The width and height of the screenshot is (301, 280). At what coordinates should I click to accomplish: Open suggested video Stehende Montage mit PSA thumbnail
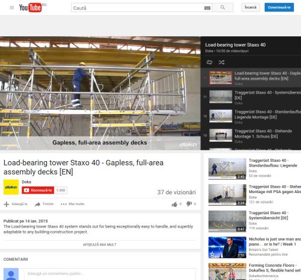pyautogui.click(x=227, y=195)
